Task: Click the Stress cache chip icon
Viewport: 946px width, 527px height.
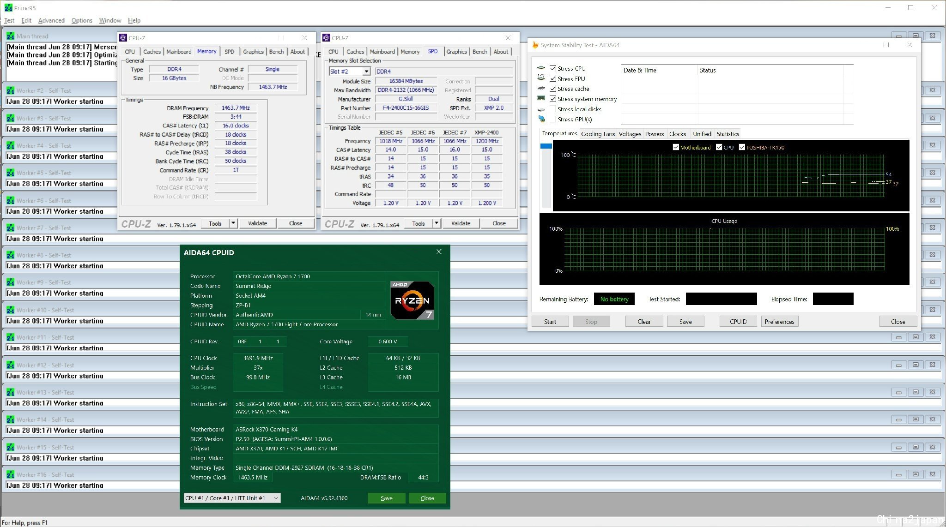Action: [x=541, y=88]
